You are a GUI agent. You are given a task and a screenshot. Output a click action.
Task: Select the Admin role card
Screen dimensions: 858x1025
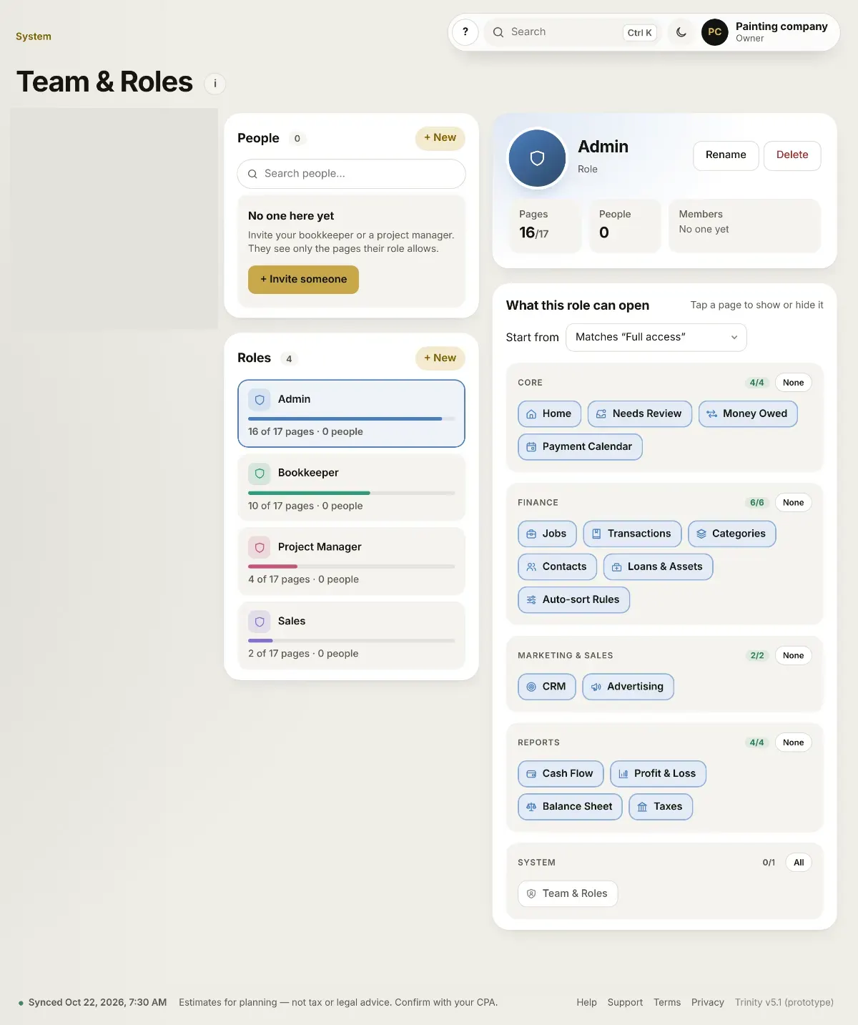click(351, 413)
